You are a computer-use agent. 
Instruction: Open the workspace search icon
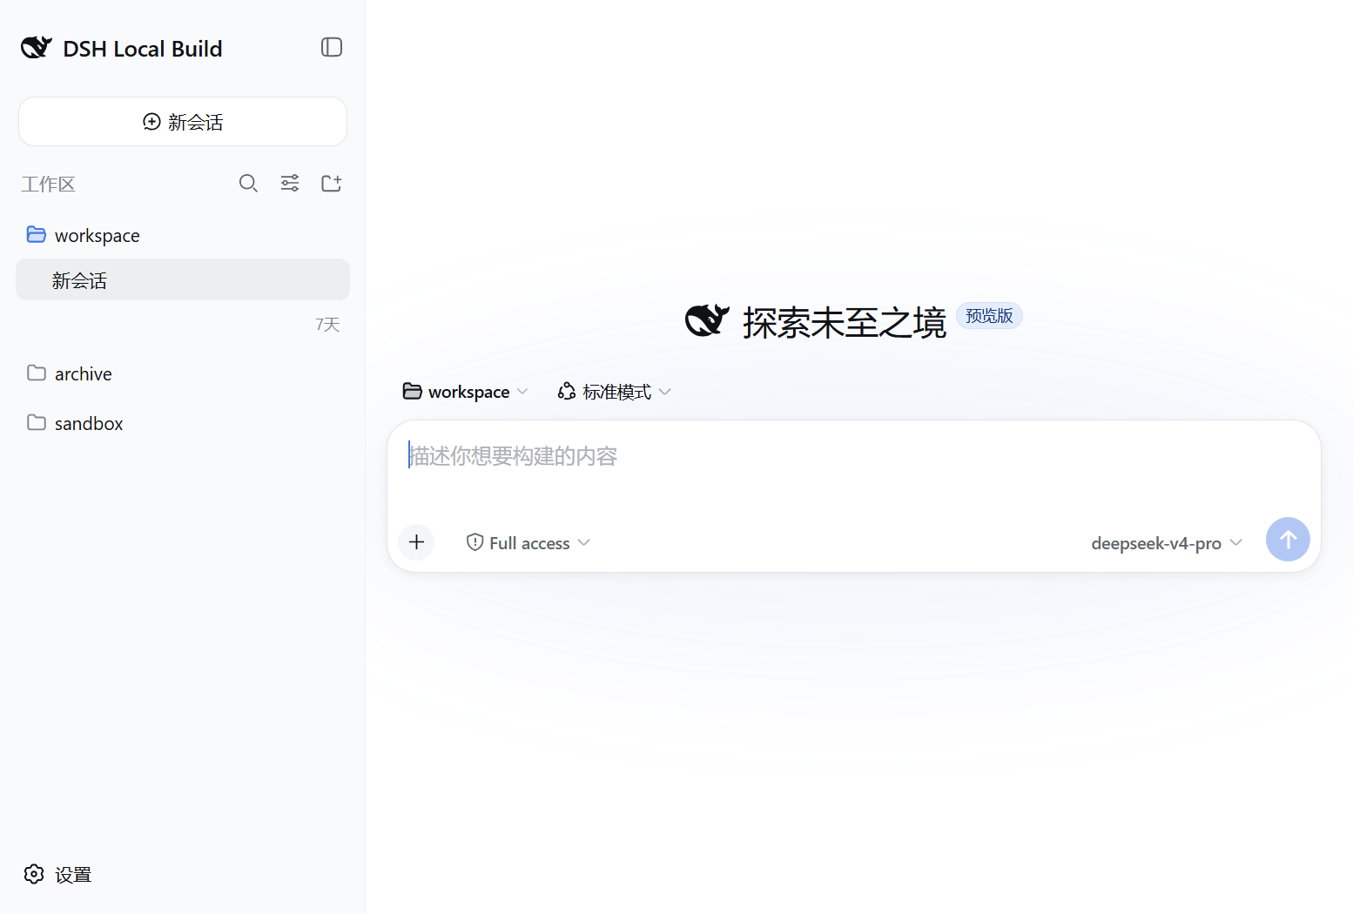(x=248, y=183)
